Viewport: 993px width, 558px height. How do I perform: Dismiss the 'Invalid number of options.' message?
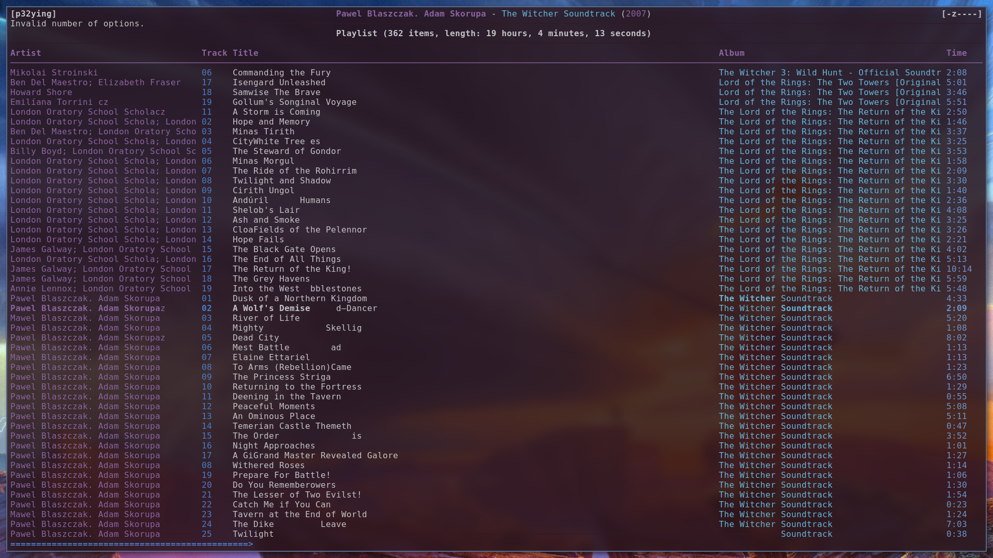(77, 24)
